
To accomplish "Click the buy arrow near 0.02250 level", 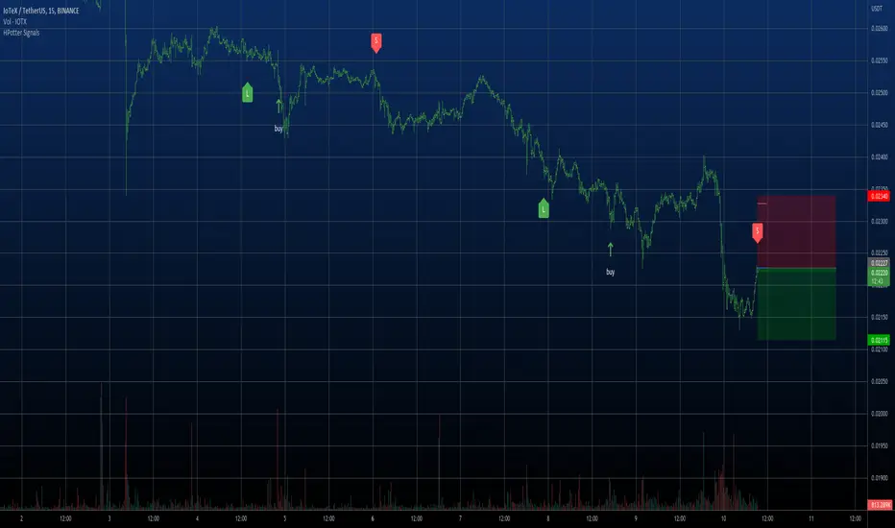I will [610, 250].
